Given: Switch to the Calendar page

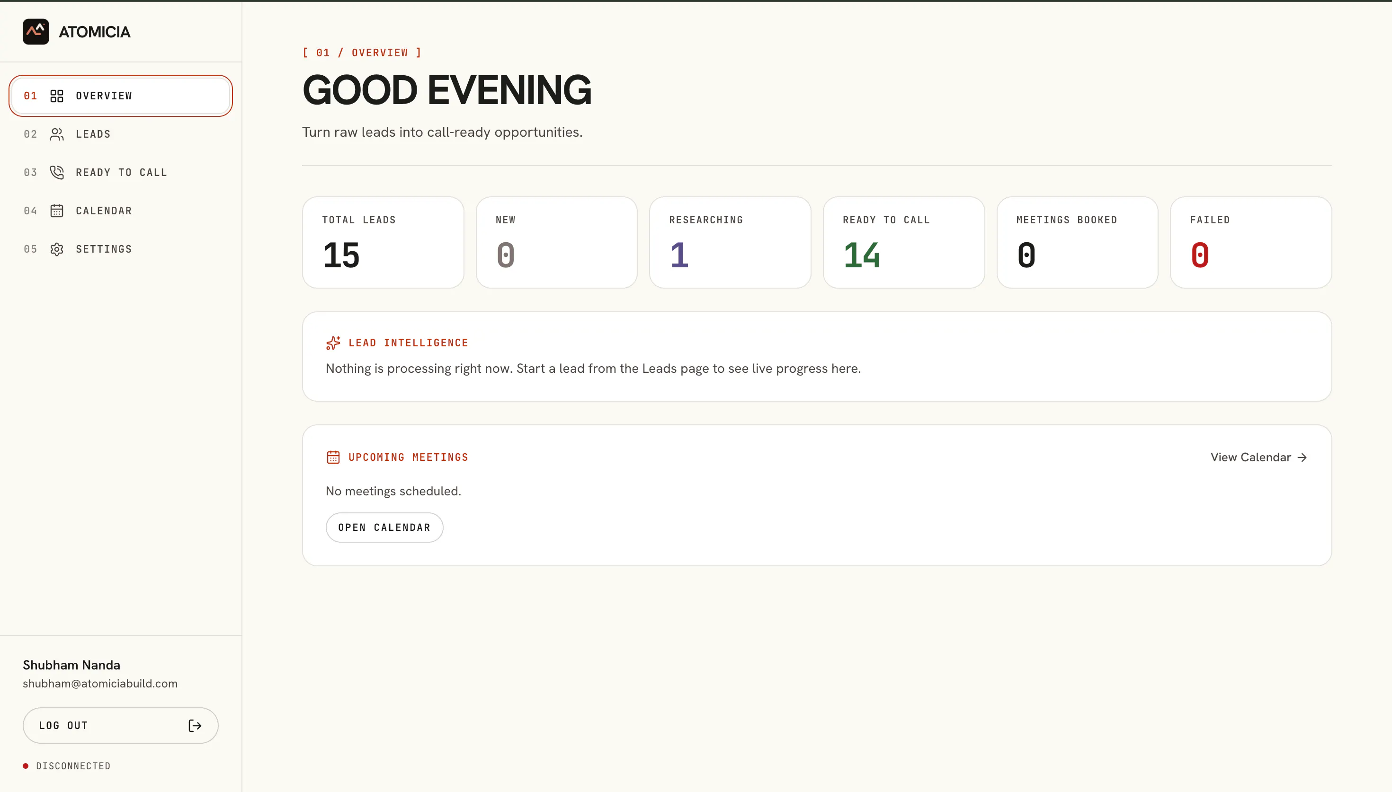Looking at the screenshot, I should [121, 211].
